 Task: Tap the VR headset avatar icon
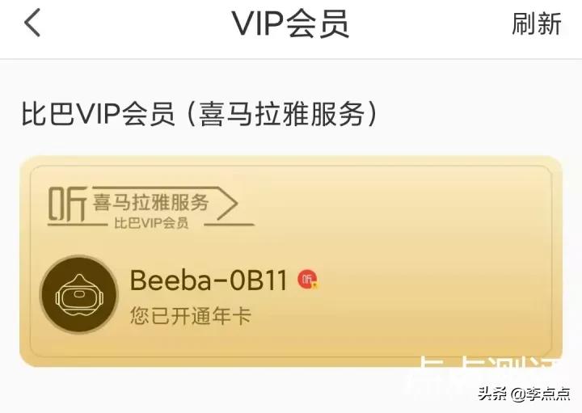point(78,295)
